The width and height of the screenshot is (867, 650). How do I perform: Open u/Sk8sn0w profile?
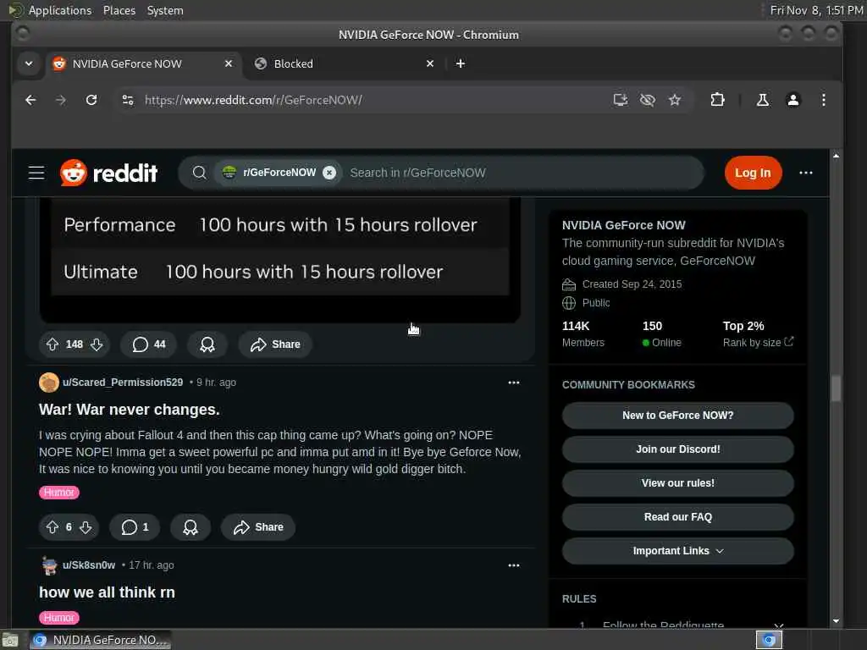pos(89,565)
